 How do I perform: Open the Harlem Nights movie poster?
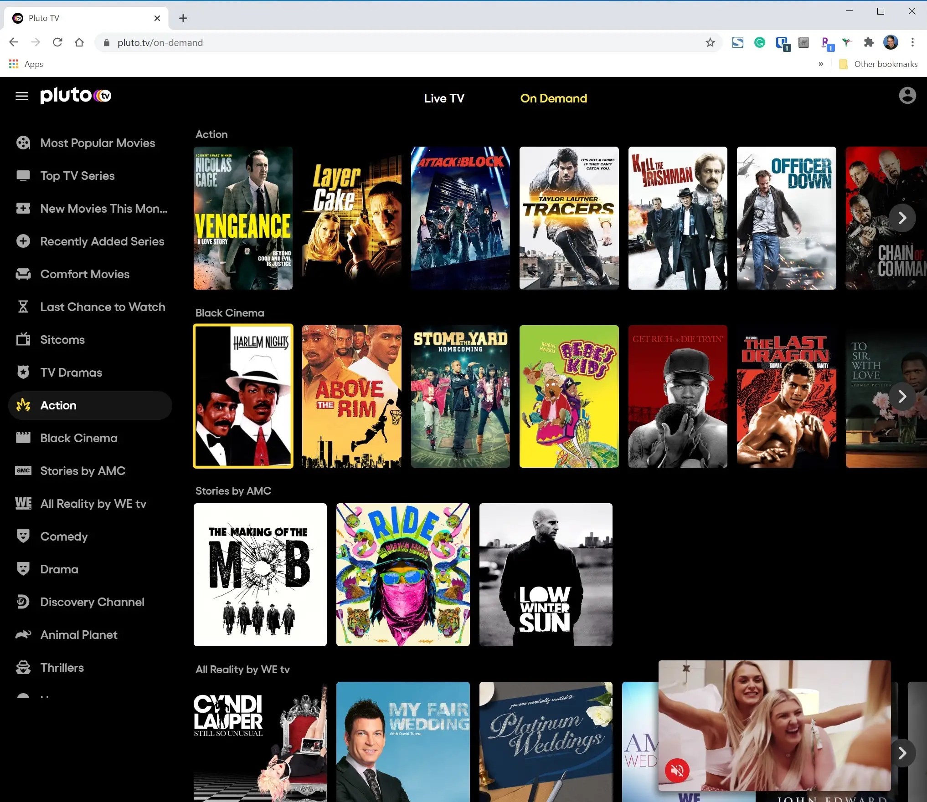point(243,396)
